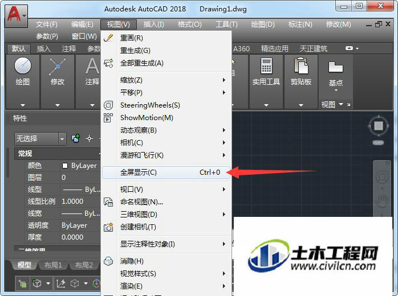Open the 工具(T) menu
Image resolution: width=398 pixels, height=296 pixels.
click(226, 24)
